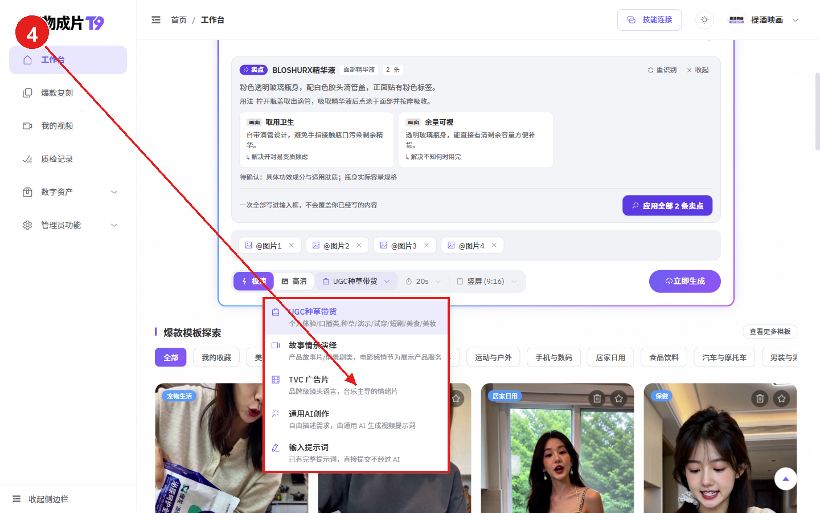Choose TVC 广告片 option
Viewport: 820px width, 513px height.
(x=356, y=385)
